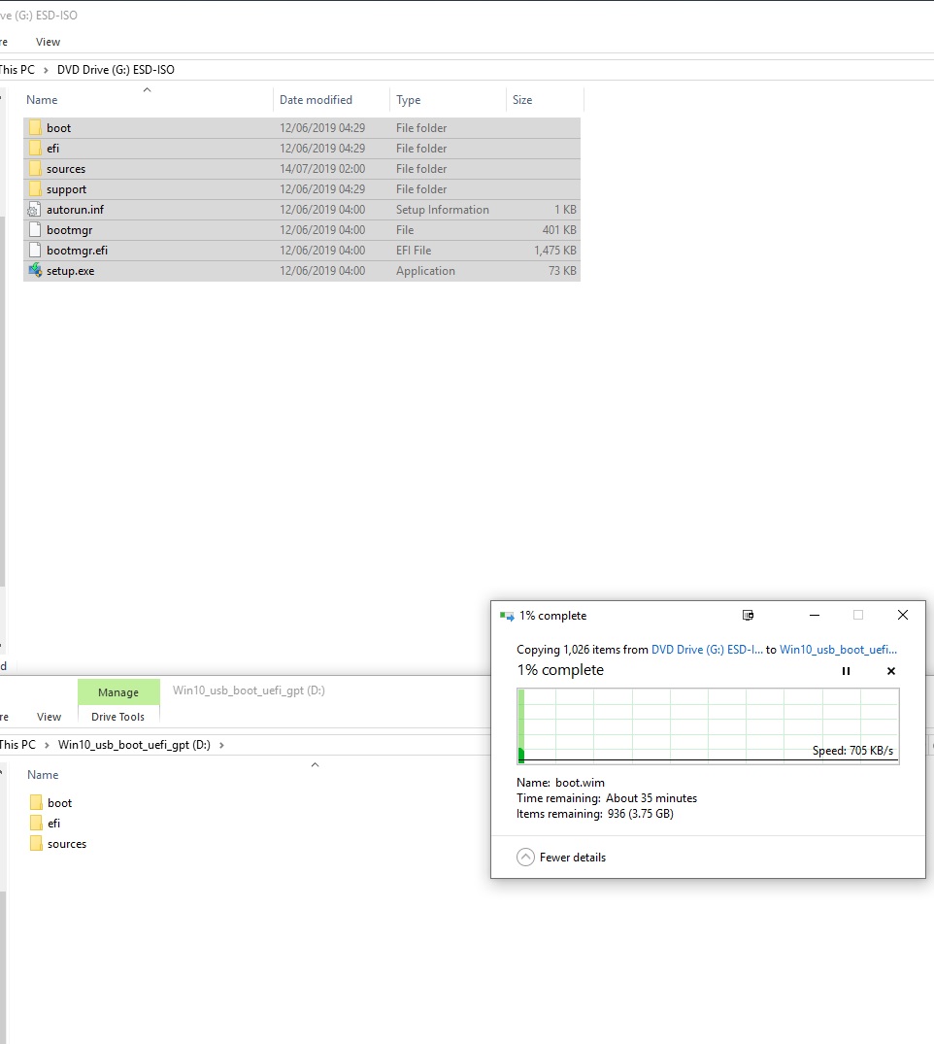Expand chevron after This PC in G: path
The height and width of the screenshot is (1044, 934).
tap(46, 70)
